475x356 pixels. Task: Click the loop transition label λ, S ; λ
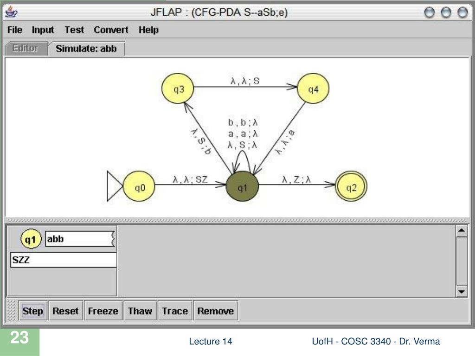pyautogui.click(x=243, y=145)
